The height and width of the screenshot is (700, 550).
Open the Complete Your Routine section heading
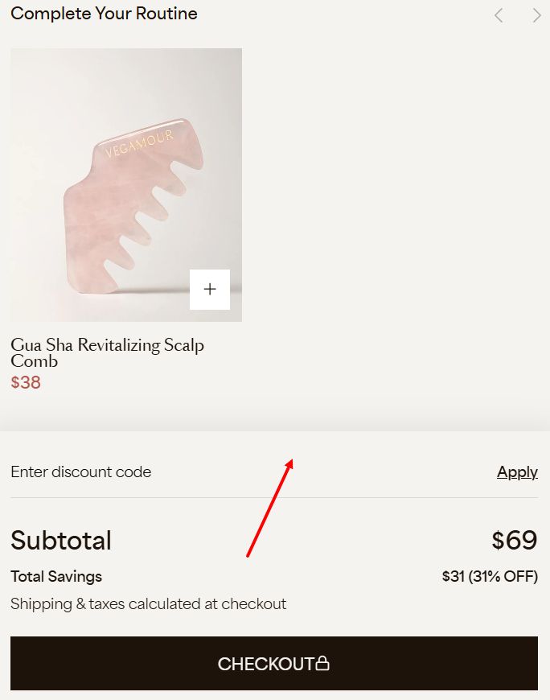point(104,14)
